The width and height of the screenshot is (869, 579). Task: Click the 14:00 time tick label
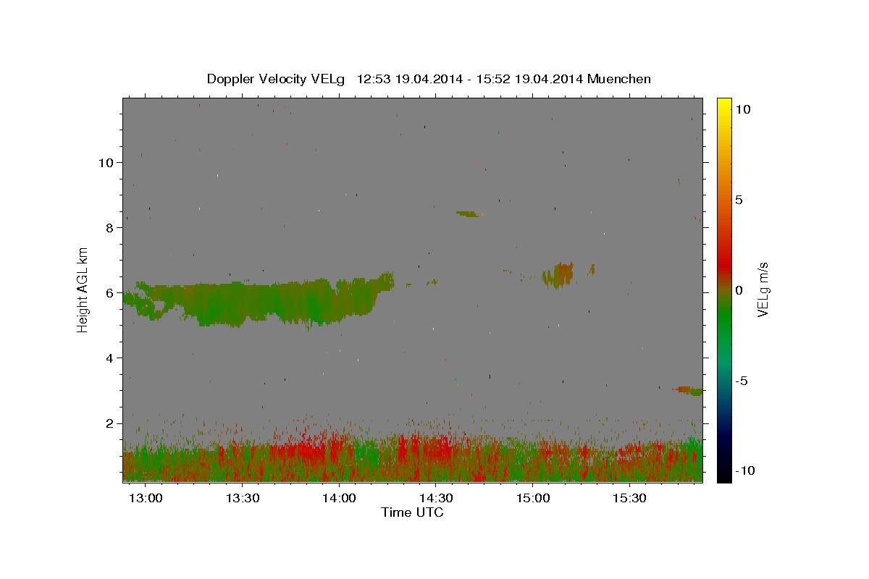[339, 498]
